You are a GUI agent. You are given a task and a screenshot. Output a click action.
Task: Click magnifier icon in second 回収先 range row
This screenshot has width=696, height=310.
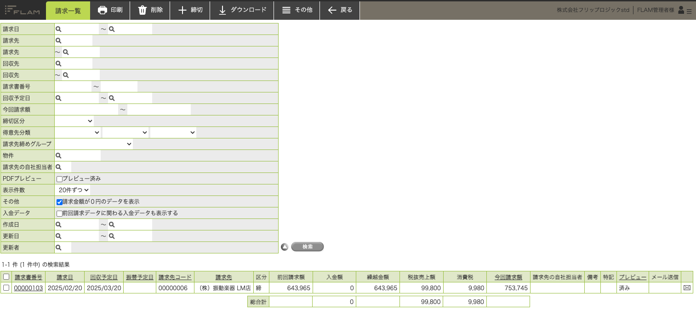[x=66, y=75]
